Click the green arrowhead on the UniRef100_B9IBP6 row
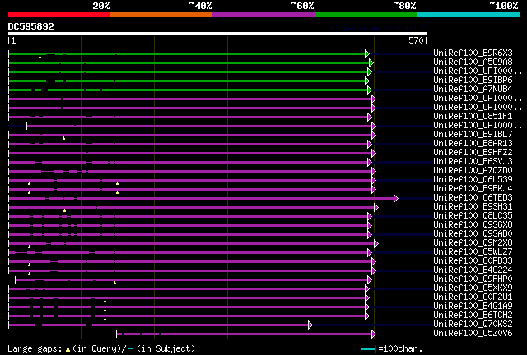The height and width of the screenshot is (355, 527). click(367, 81)
